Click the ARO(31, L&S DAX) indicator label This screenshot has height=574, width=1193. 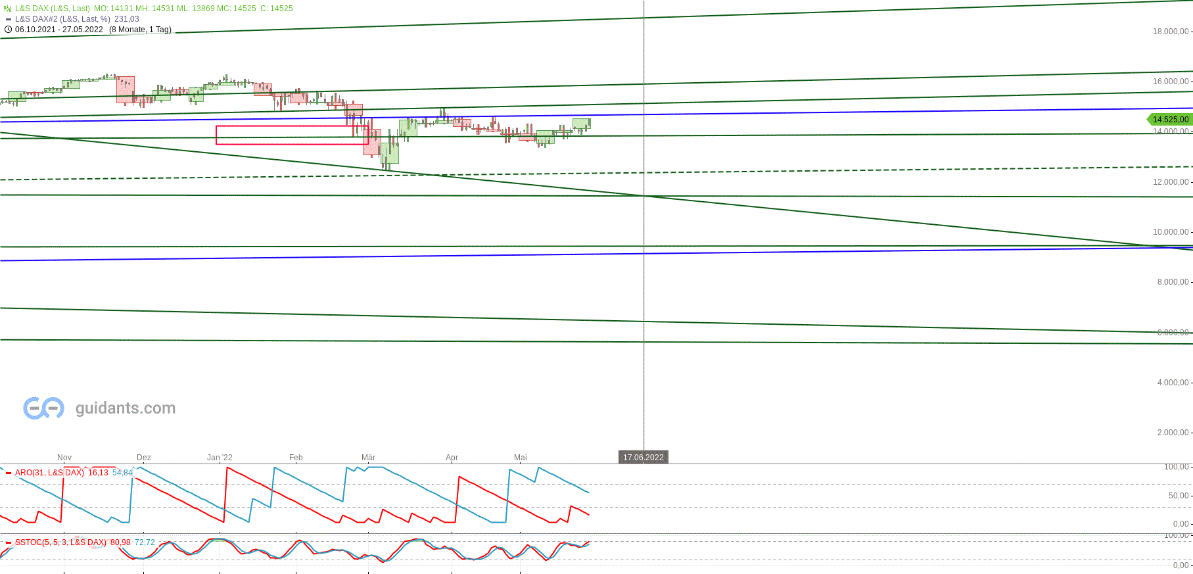(x=49, y=473)
